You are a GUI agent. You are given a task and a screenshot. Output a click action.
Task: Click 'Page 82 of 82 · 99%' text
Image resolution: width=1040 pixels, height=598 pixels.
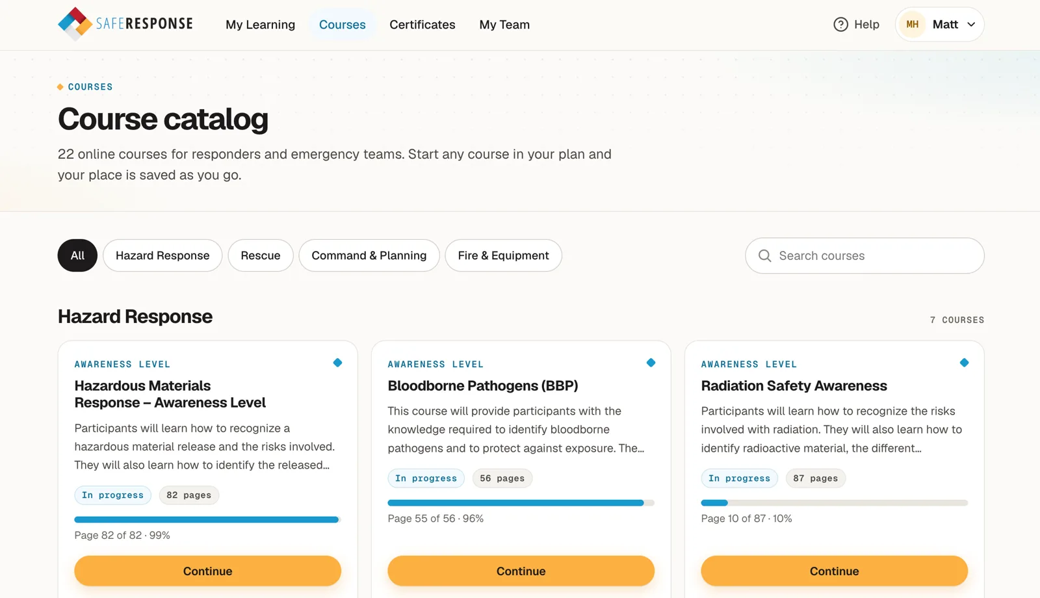[x=122, y=536]
